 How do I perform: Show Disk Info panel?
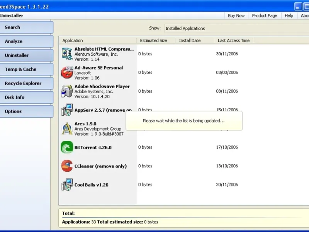26,97
